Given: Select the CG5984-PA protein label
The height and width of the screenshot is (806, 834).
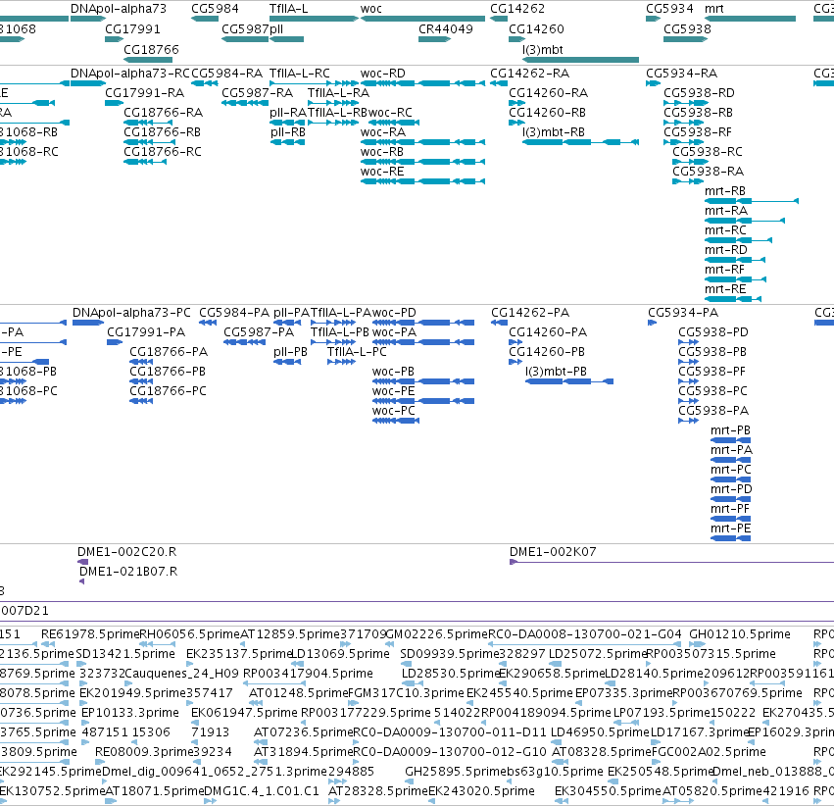Looking at the screenshot, I should click(x=234, y=312).
